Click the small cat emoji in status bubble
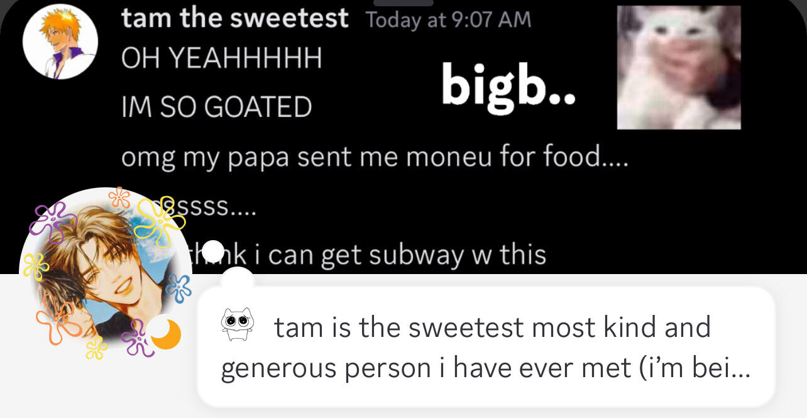This screenshot has width=807, height=418. (237, 325)
